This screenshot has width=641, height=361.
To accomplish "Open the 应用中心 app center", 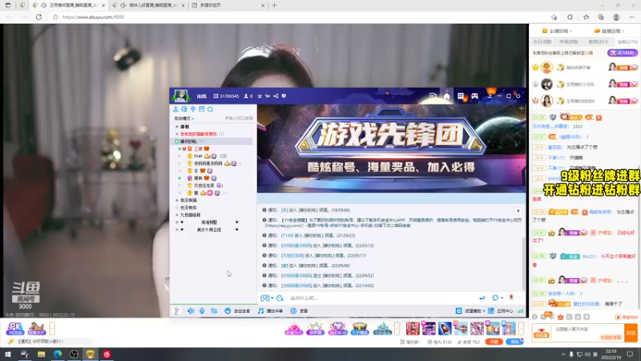I will pos(501,311).
